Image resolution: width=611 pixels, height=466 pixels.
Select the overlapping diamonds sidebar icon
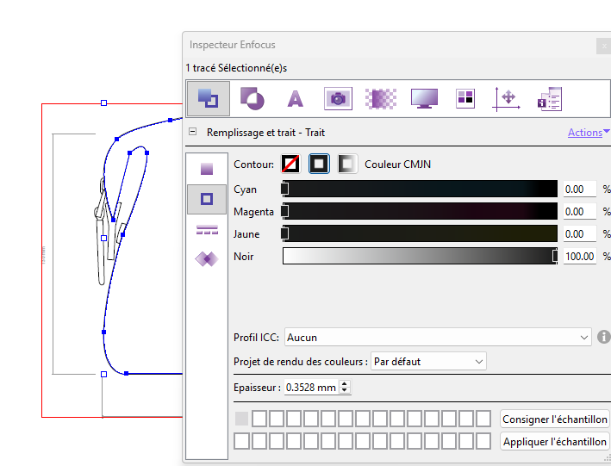(x=207, y=258)
